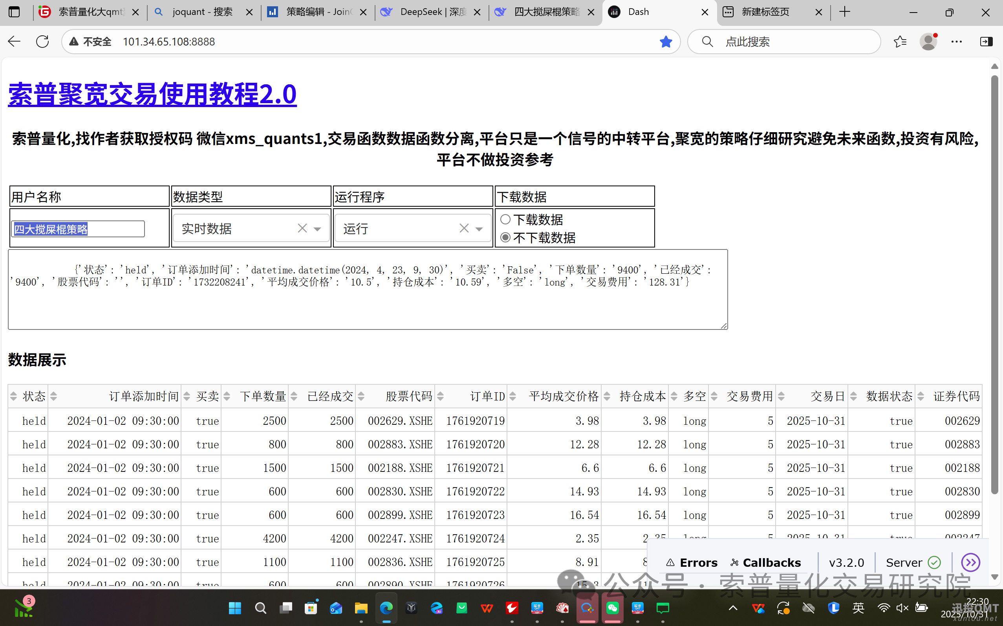The height and width of the screenshot is (626, 1003).
Task: Click the blue bookmark star icon
Action: click(666, 42)
